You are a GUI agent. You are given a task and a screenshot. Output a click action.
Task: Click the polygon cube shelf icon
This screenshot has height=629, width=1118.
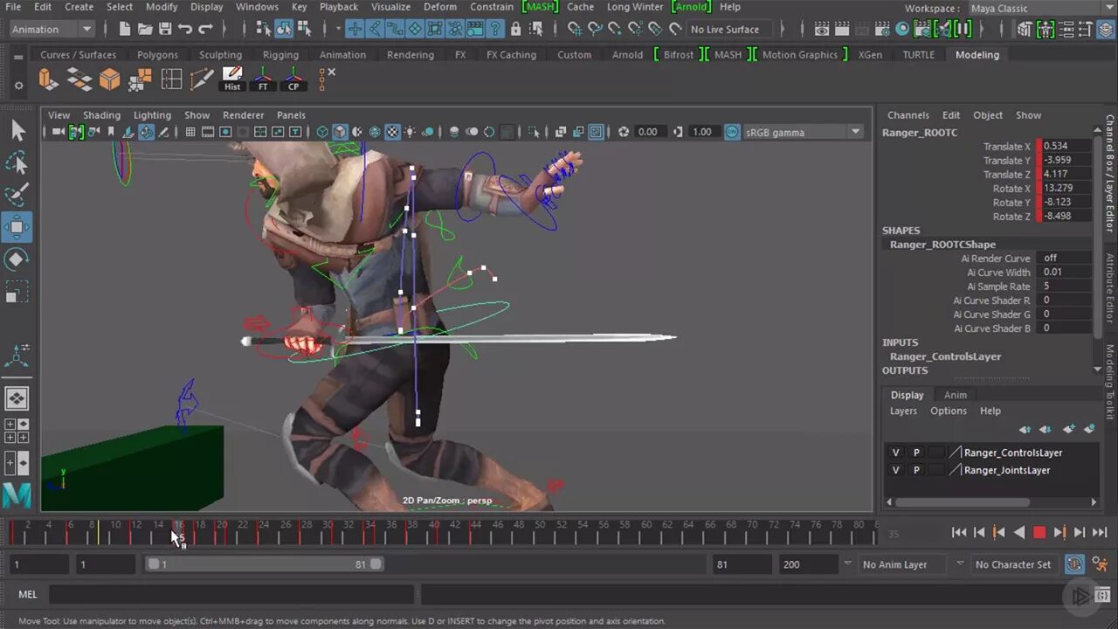tap(109, 80)
